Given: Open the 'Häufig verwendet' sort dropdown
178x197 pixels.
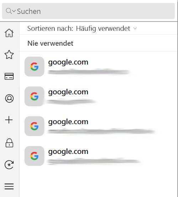Looking at the screenshot, I should click(x=103, y=28).
